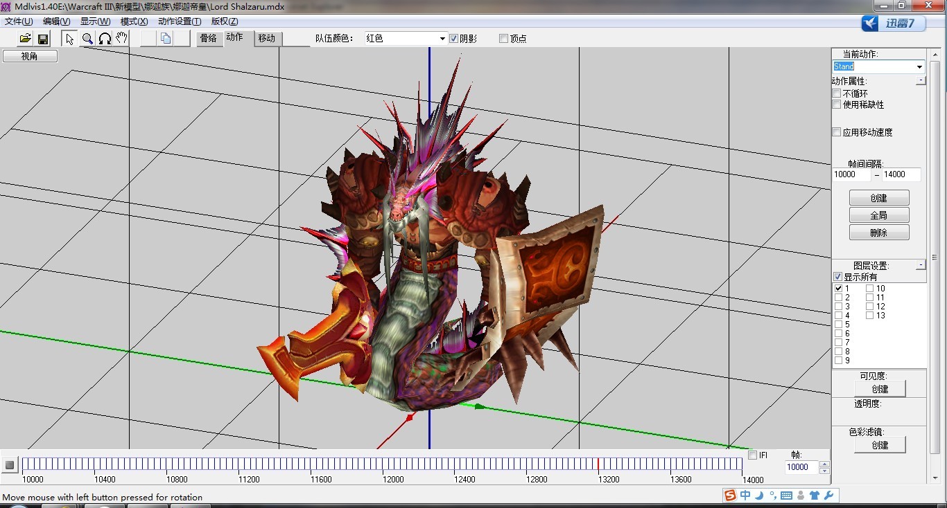Viewport: 947px width, 508px height.
Task: Check layer 5 checkbox
Action: [x=839, y=325]
